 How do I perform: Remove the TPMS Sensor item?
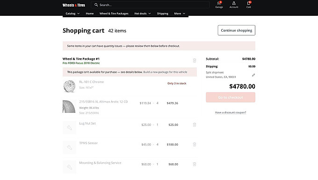tap(194, 145)
